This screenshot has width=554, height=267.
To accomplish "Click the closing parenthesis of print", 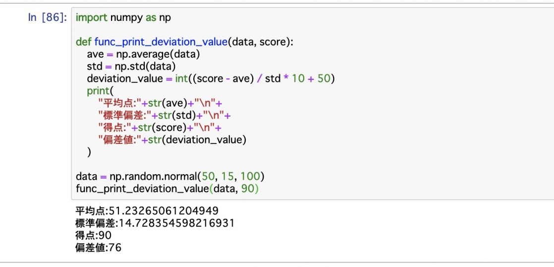I will click(89, 152).
